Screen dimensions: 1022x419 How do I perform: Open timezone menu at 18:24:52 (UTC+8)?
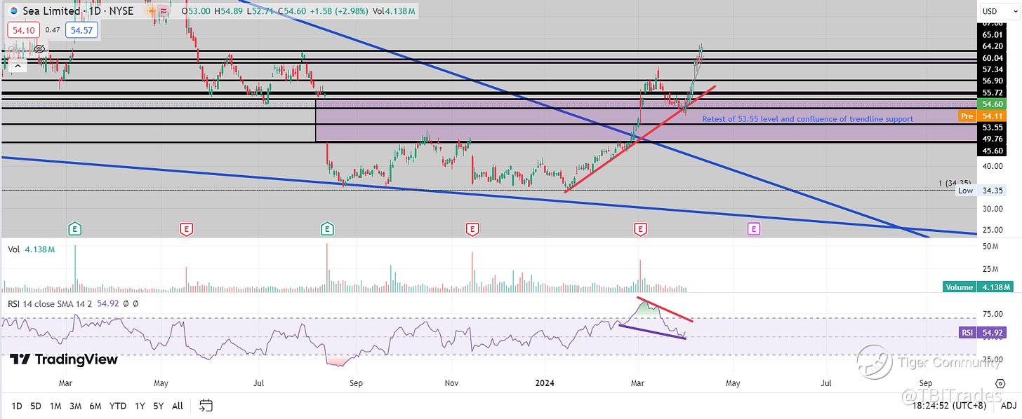[948, 406]
